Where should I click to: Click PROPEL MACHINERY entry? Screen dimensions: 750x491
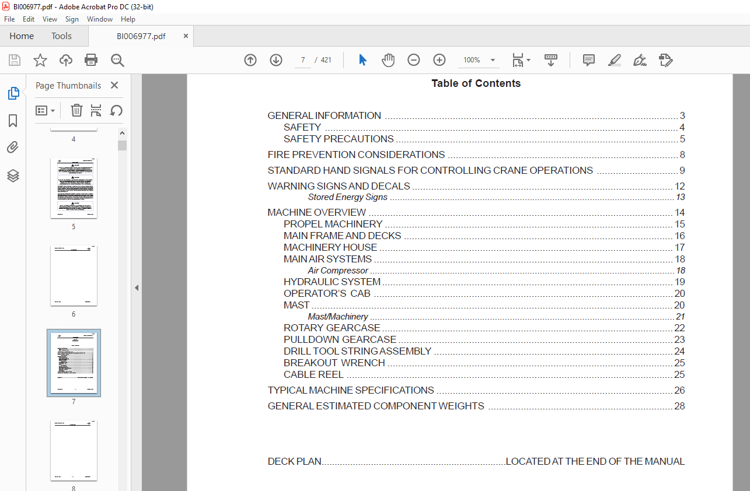pos(484,224)
